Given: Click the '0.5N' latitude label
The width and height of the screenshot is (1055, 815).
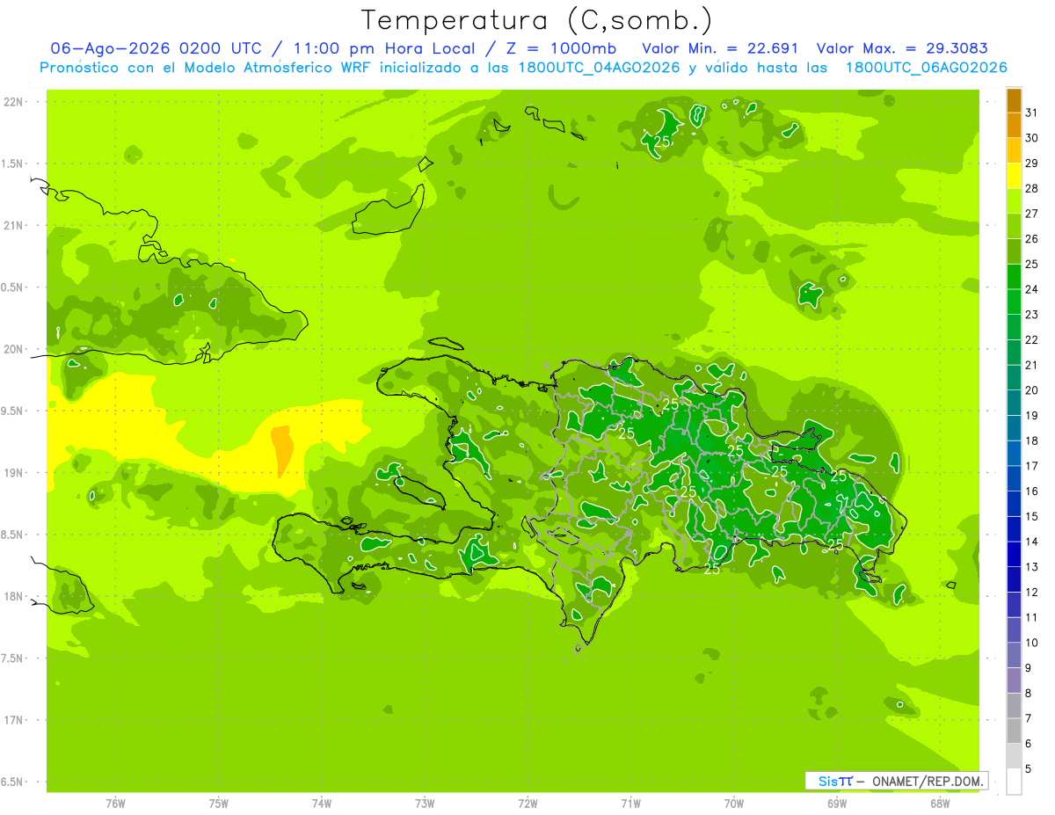Looking at the screenshot, I should pos(13,287).
